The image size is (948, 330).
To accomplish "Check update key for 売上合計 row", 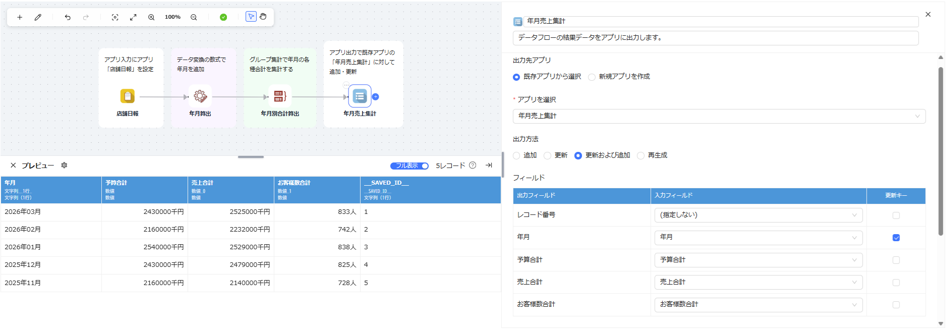I will pos(896,283).
